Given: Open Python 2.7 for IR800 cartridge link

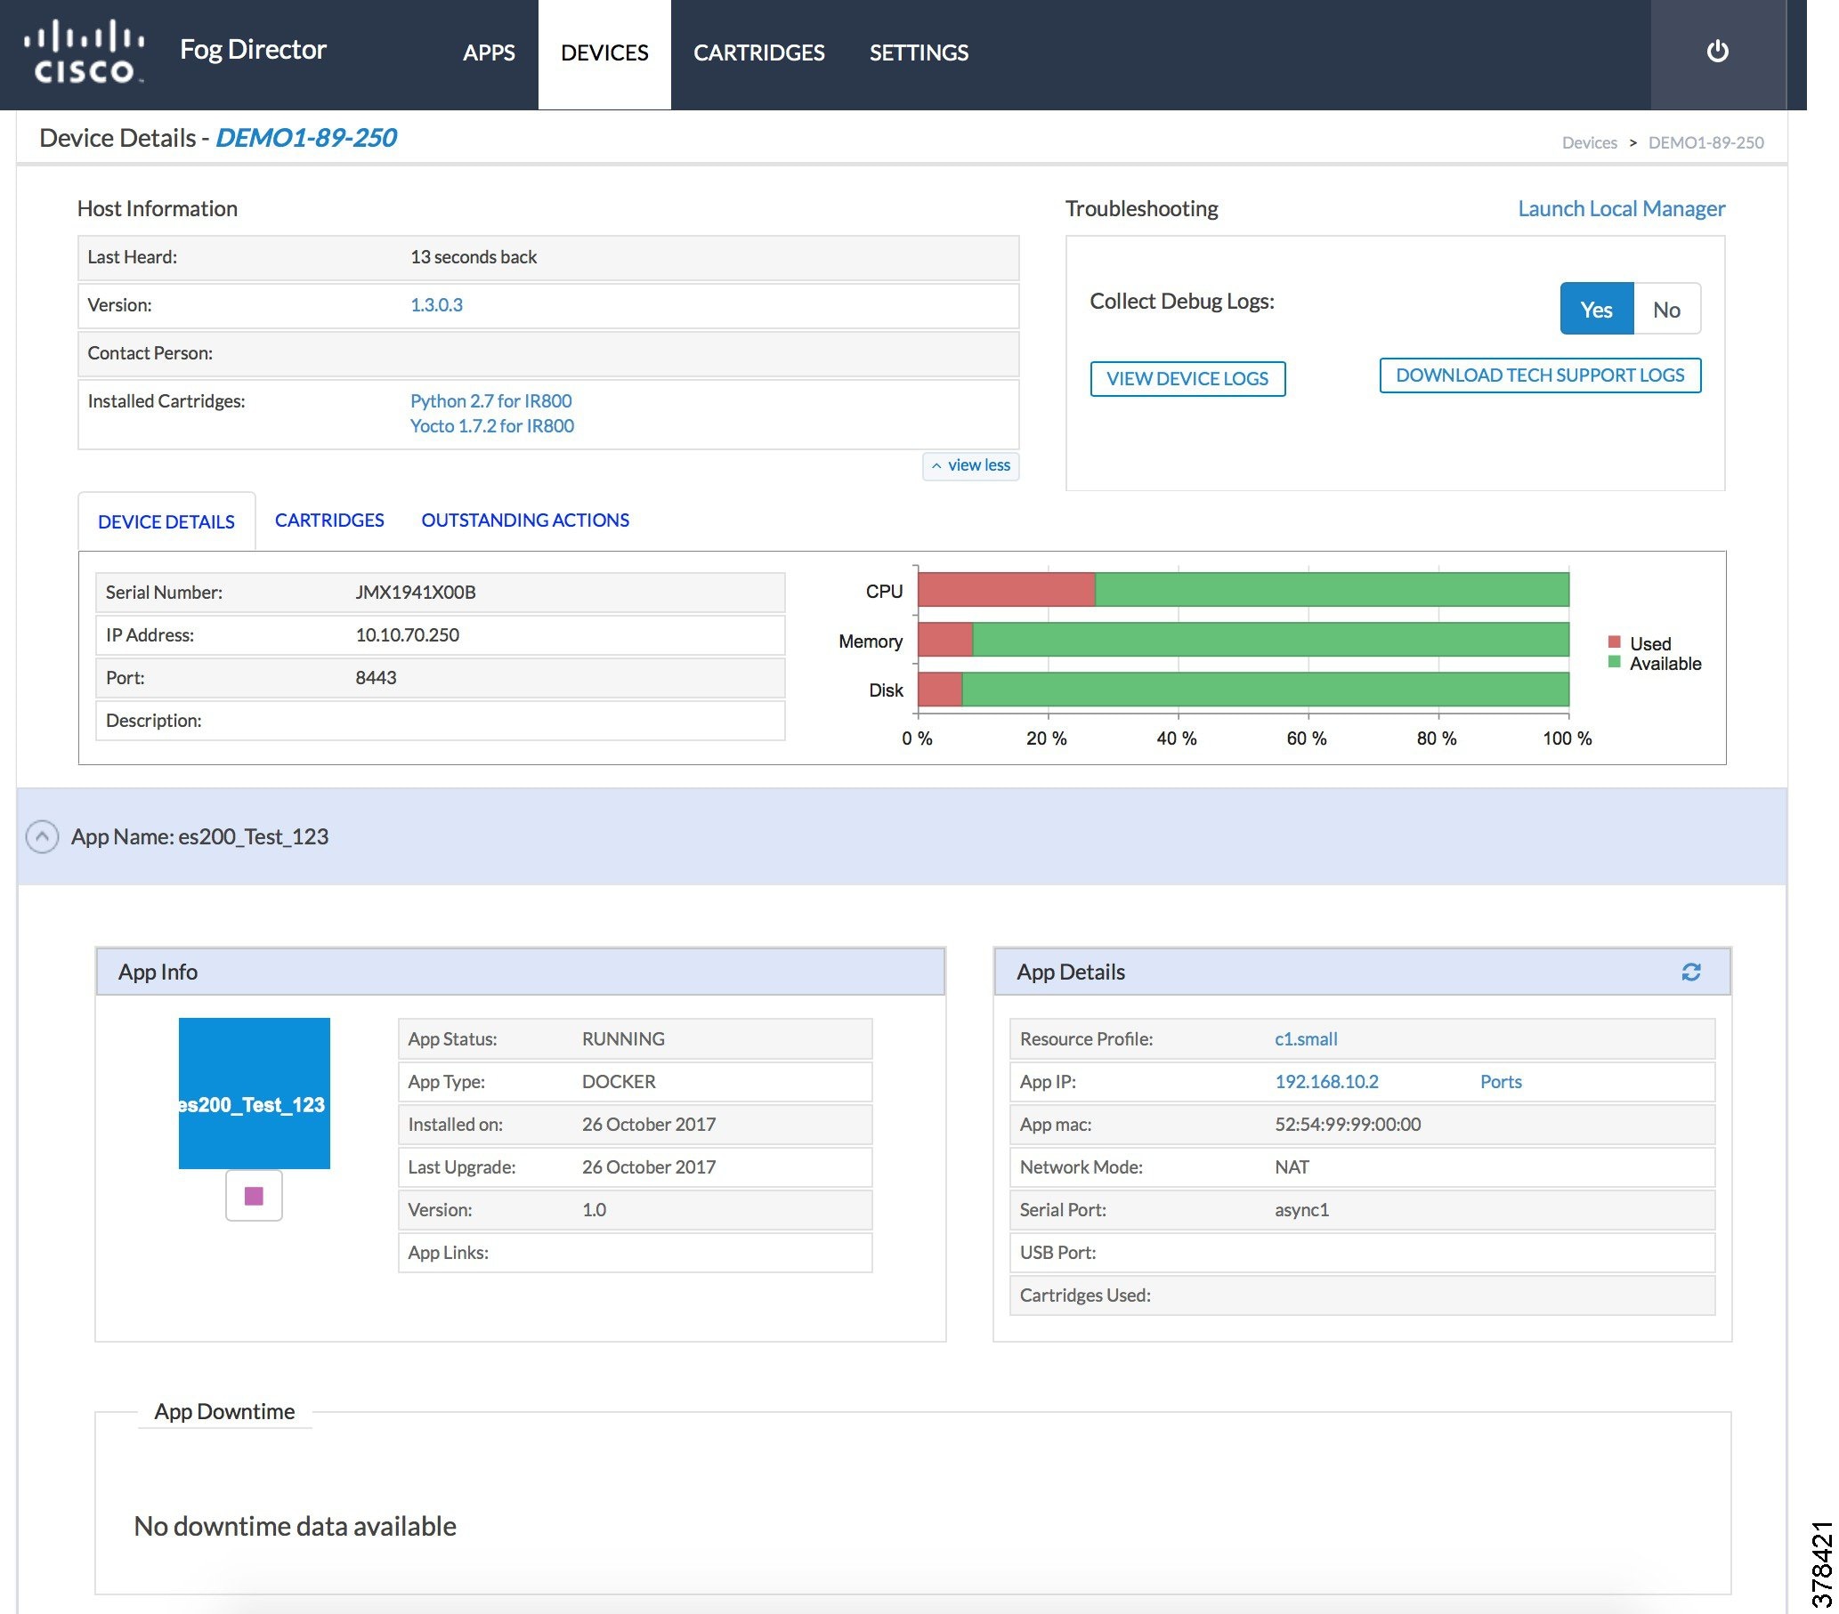Looking at the screenshot, I should 491,401.
